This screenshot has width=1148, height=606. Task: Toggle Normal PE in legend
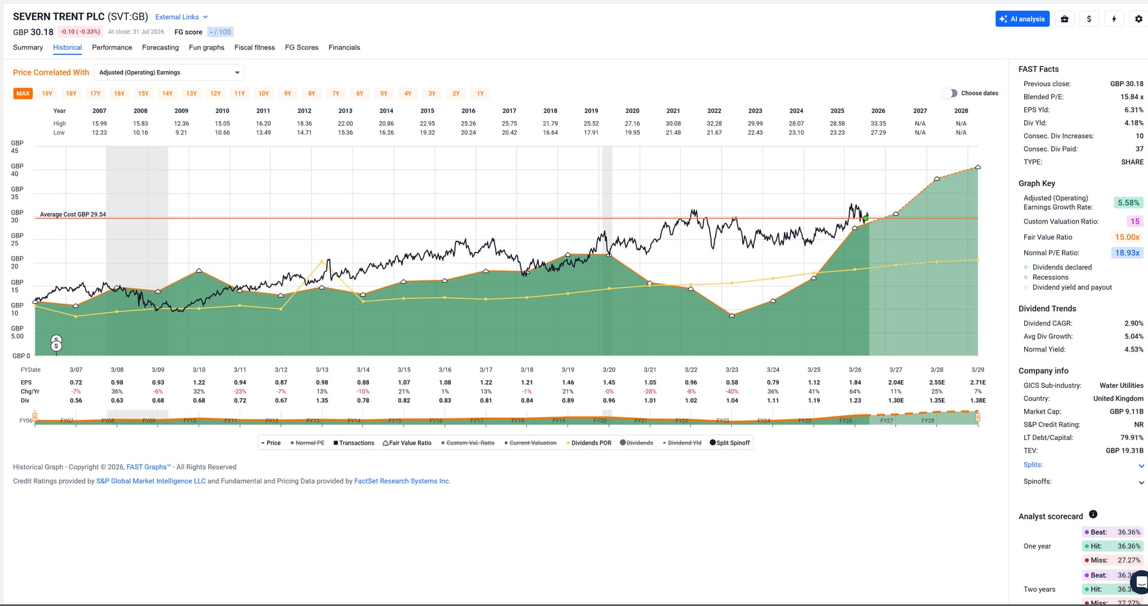pyautogui.click(x=307, y=443)
